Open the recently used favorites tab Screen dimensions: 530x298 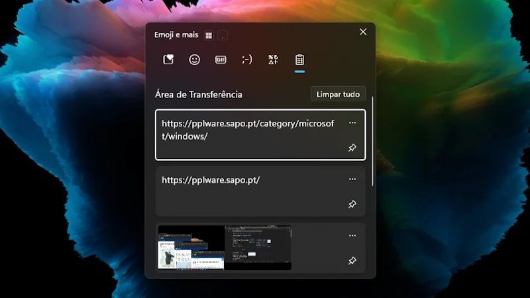click(168, 60)
